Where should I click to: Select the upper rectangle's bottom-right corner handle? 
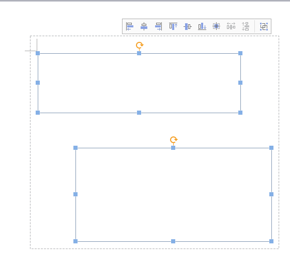[240, 113]
